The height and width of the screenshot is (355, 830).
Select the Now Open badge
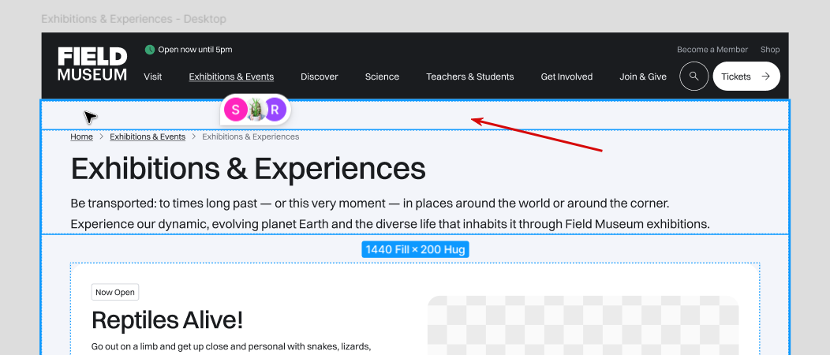[x=114, y=293]
